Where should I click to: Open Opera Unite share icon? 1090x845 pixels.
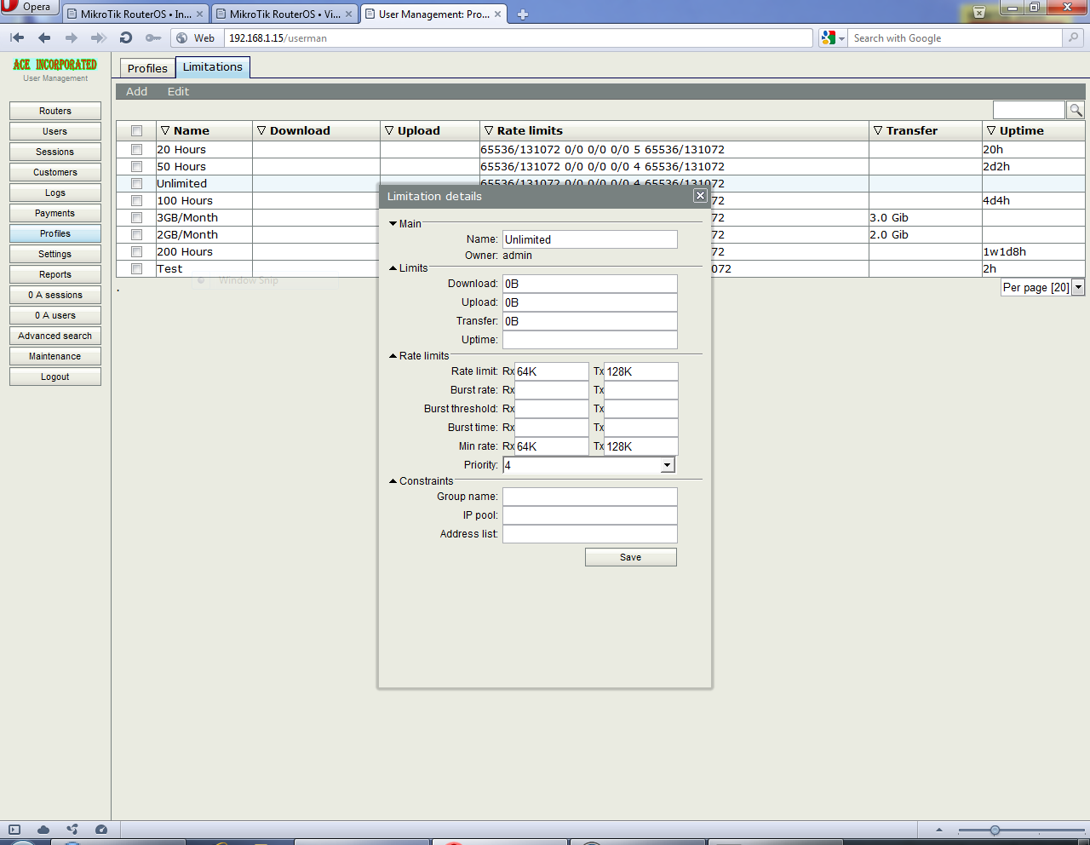click(72, 830)
